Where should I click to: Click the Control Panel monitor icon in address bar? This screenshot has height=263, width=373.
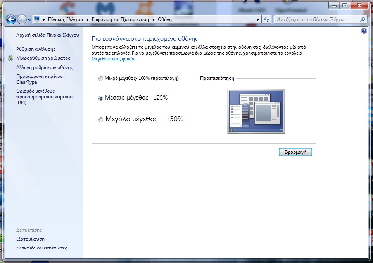click(37, 19)
